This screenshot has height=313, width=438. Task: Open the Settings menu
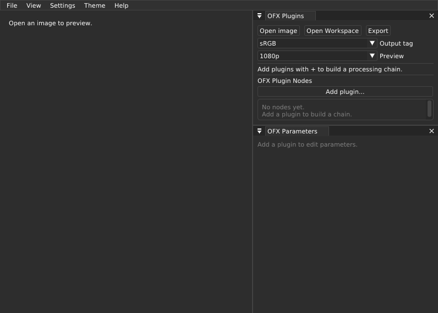coord(63,5)
